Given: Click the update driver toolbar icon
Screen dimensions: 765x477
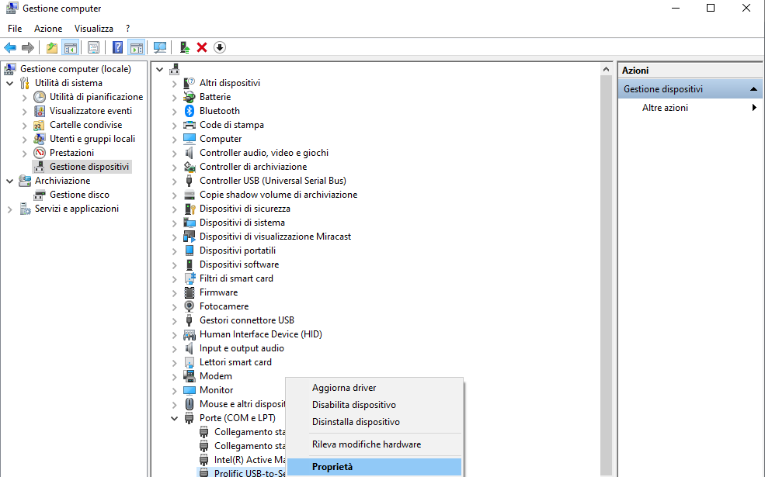Looking at the screenshot, I should pyautogui.click(x=184, y=48).
